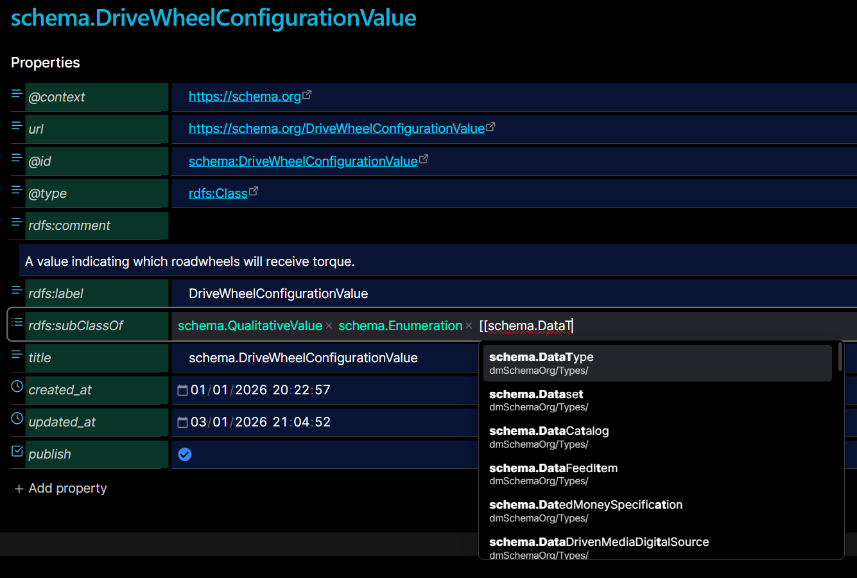Click the calendar icon in updated_at field
This screenshot has width=857, height=578.
182,423
